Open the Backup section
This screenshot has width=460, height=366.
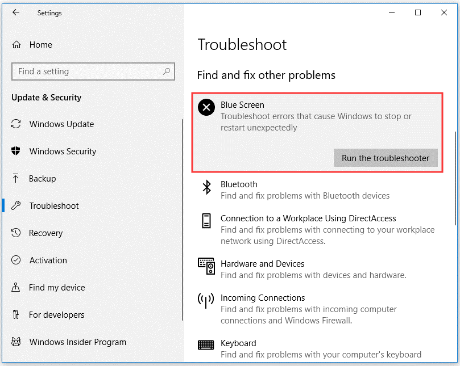pos(42,179)
